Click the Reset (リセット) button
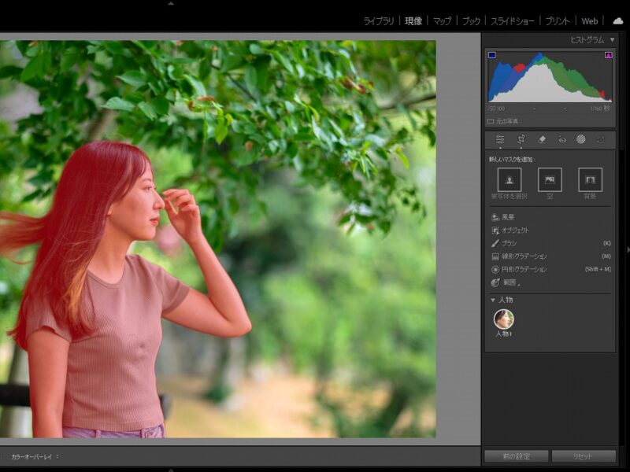630x472 pixels. [584, 456]
